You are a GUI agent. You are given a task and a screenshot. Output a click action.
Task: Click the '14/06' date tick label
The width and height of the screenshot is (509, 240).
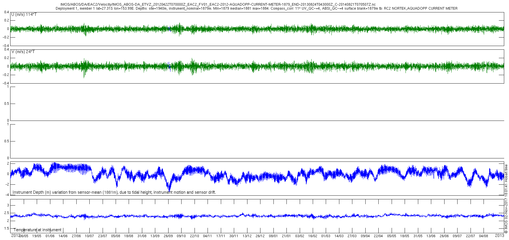coord(63,236)
